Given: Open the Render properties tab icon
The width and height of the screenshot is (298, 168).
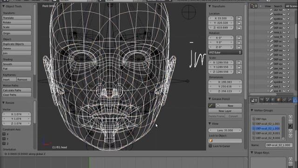Looking at the screenshot, I should [262, 100].
